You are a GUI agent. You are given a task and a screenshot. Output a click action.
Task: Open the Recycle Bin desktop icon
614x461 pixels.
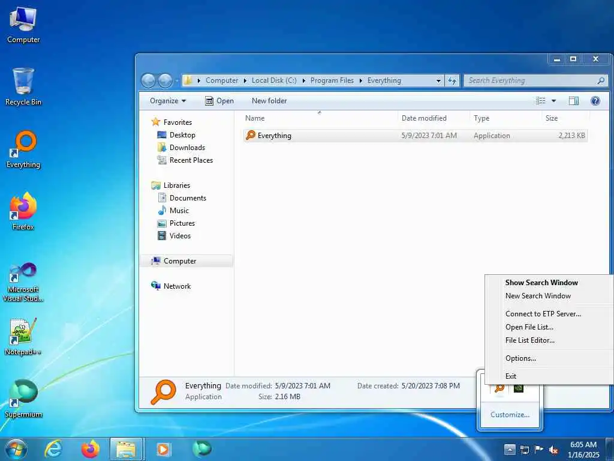tap(23, 87)
